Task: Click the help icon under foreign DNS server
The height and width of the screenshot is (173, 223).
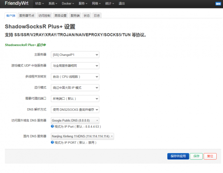Action: (52, 126)
